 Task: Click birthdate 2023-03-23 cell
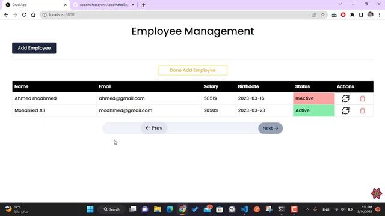coord(264,110)
